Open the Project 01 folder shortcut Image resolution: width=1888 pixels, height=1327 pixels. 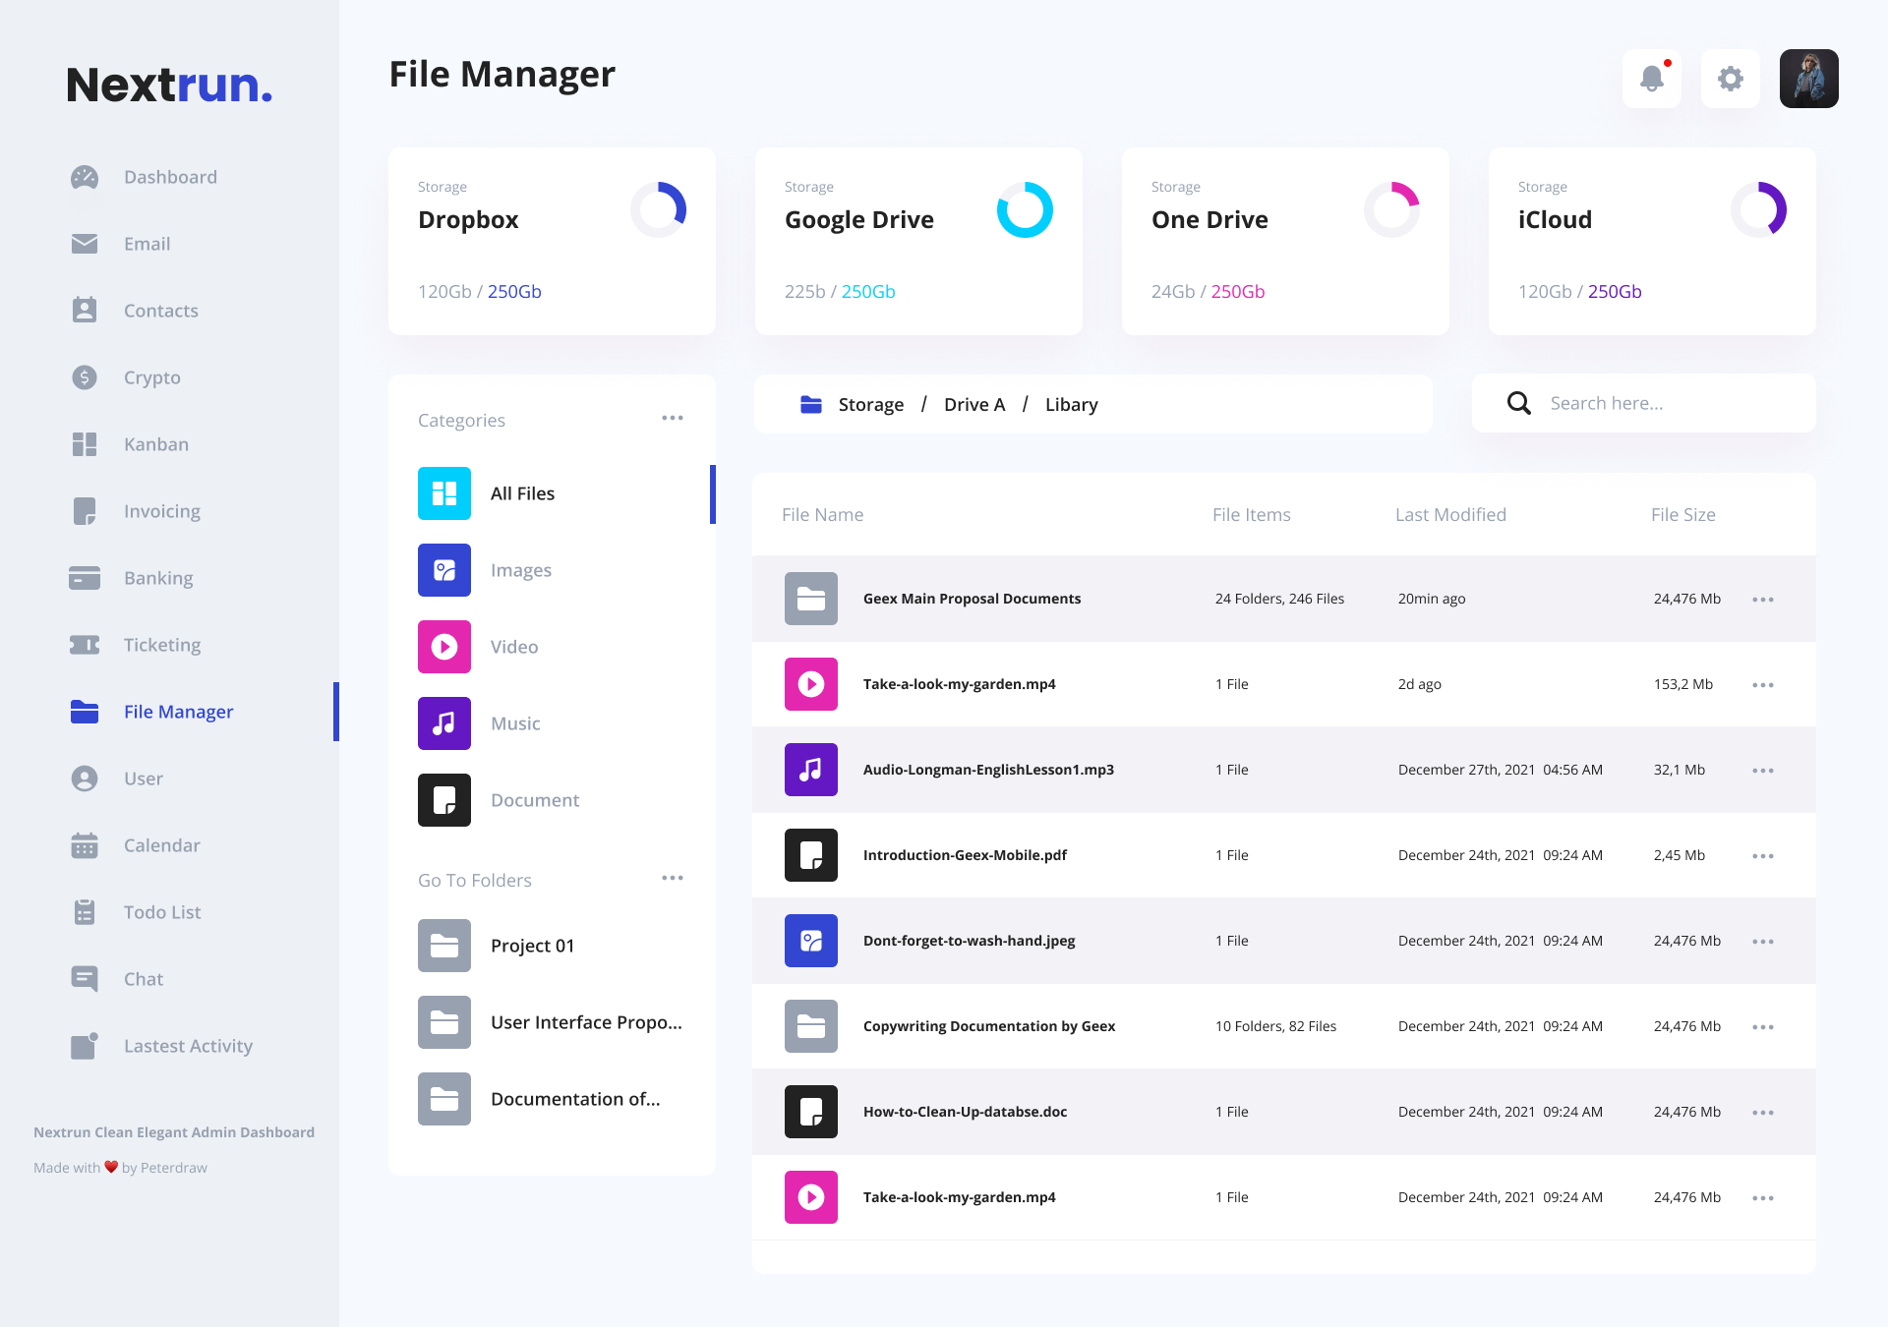click(x=532, y=946)
